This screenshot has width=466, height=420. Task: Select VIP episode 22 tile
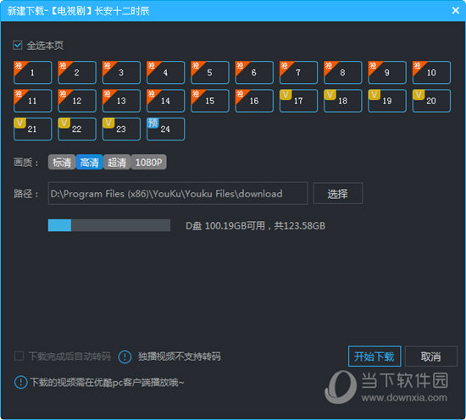tap(77, 129)
